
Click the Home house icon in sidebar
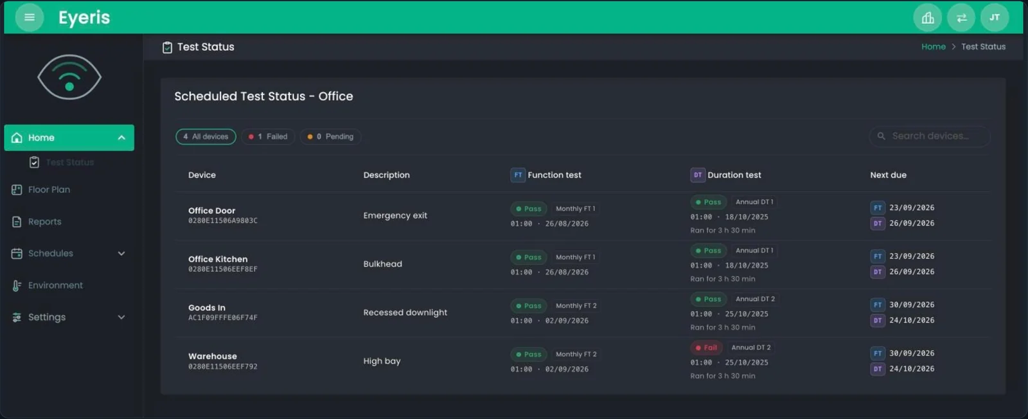17,138
